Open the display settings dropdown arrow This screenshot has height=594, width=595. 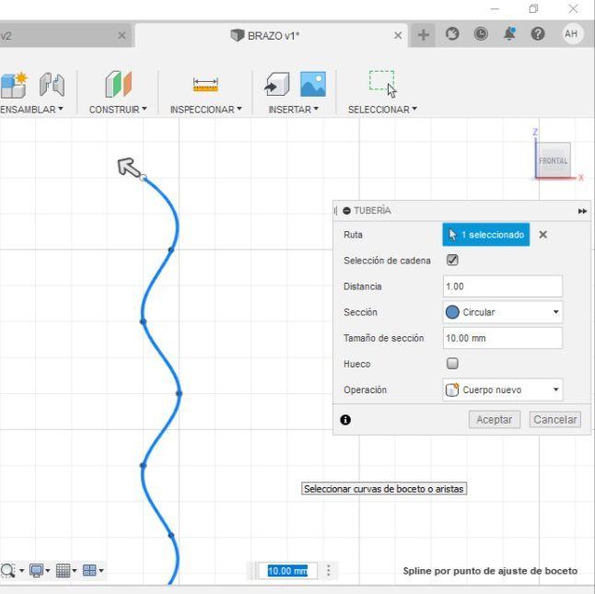click(48, 570)
